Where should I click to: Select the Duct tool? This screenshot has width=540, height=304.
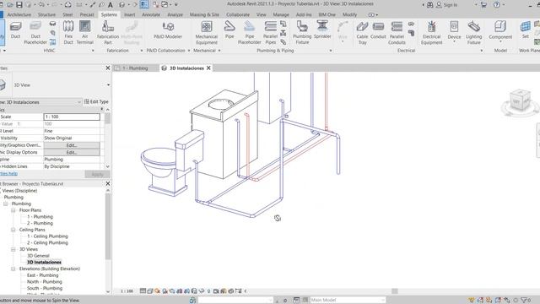tap(15, 30)
